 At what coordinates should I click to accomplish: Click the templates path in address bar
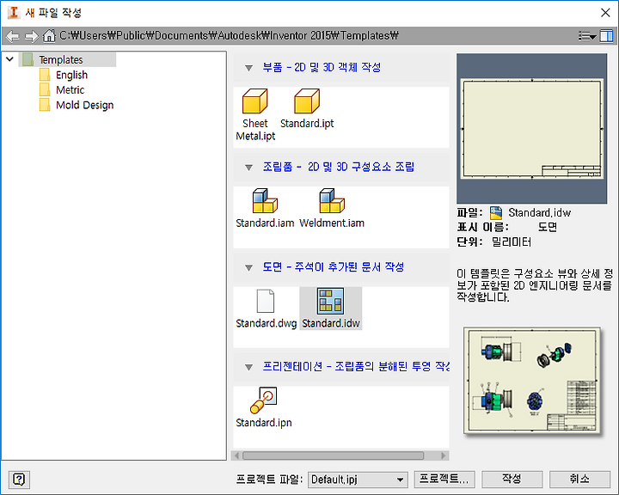click(x=229, y=36)
